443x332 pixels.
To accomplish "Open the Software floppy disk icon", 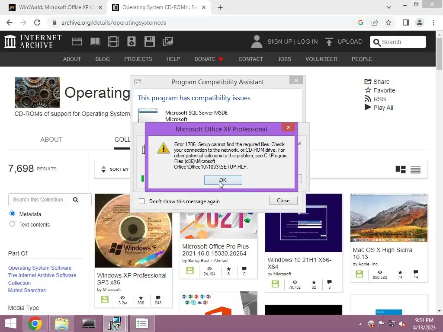I will coord(149,41).
